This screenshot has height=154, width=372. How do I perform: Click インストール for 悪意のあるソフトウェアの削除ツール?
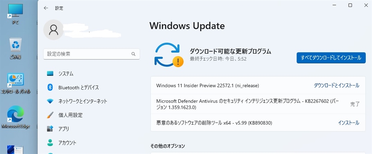coord(348,123)
